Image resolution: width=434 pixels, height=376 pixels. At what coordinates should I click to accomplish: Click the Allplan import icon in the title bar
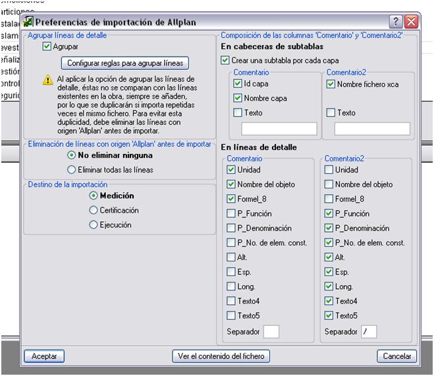coord(28,22)
